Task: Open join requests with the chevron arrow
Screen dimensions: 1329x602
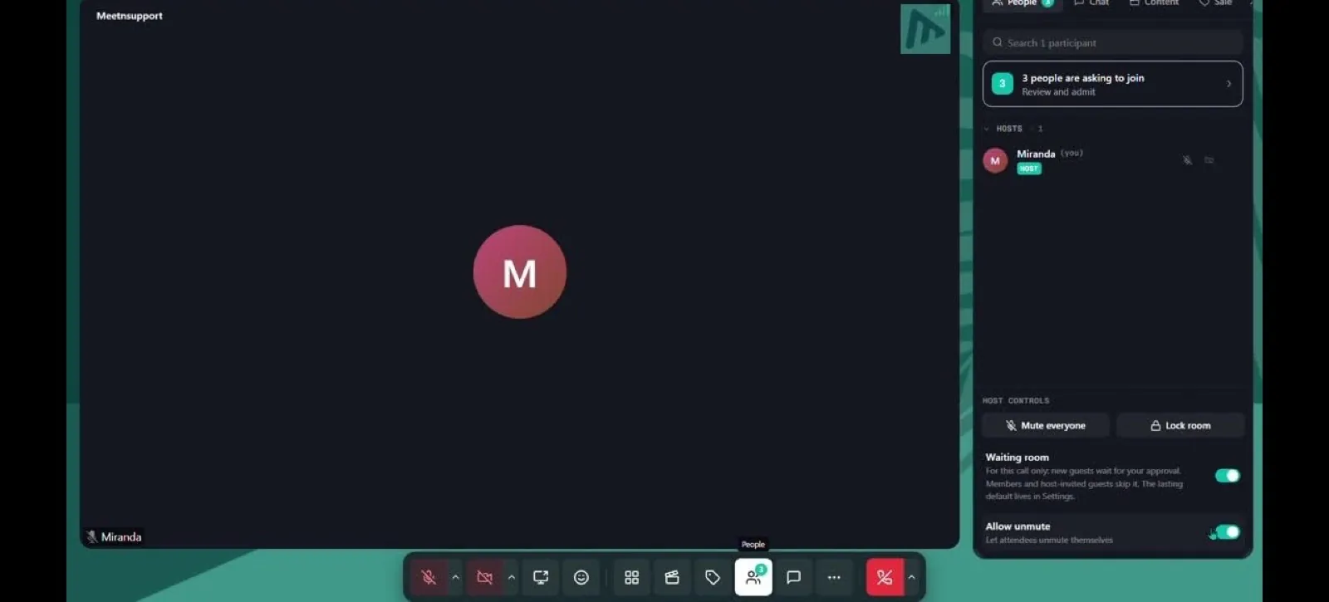Action: [1229, 84]
